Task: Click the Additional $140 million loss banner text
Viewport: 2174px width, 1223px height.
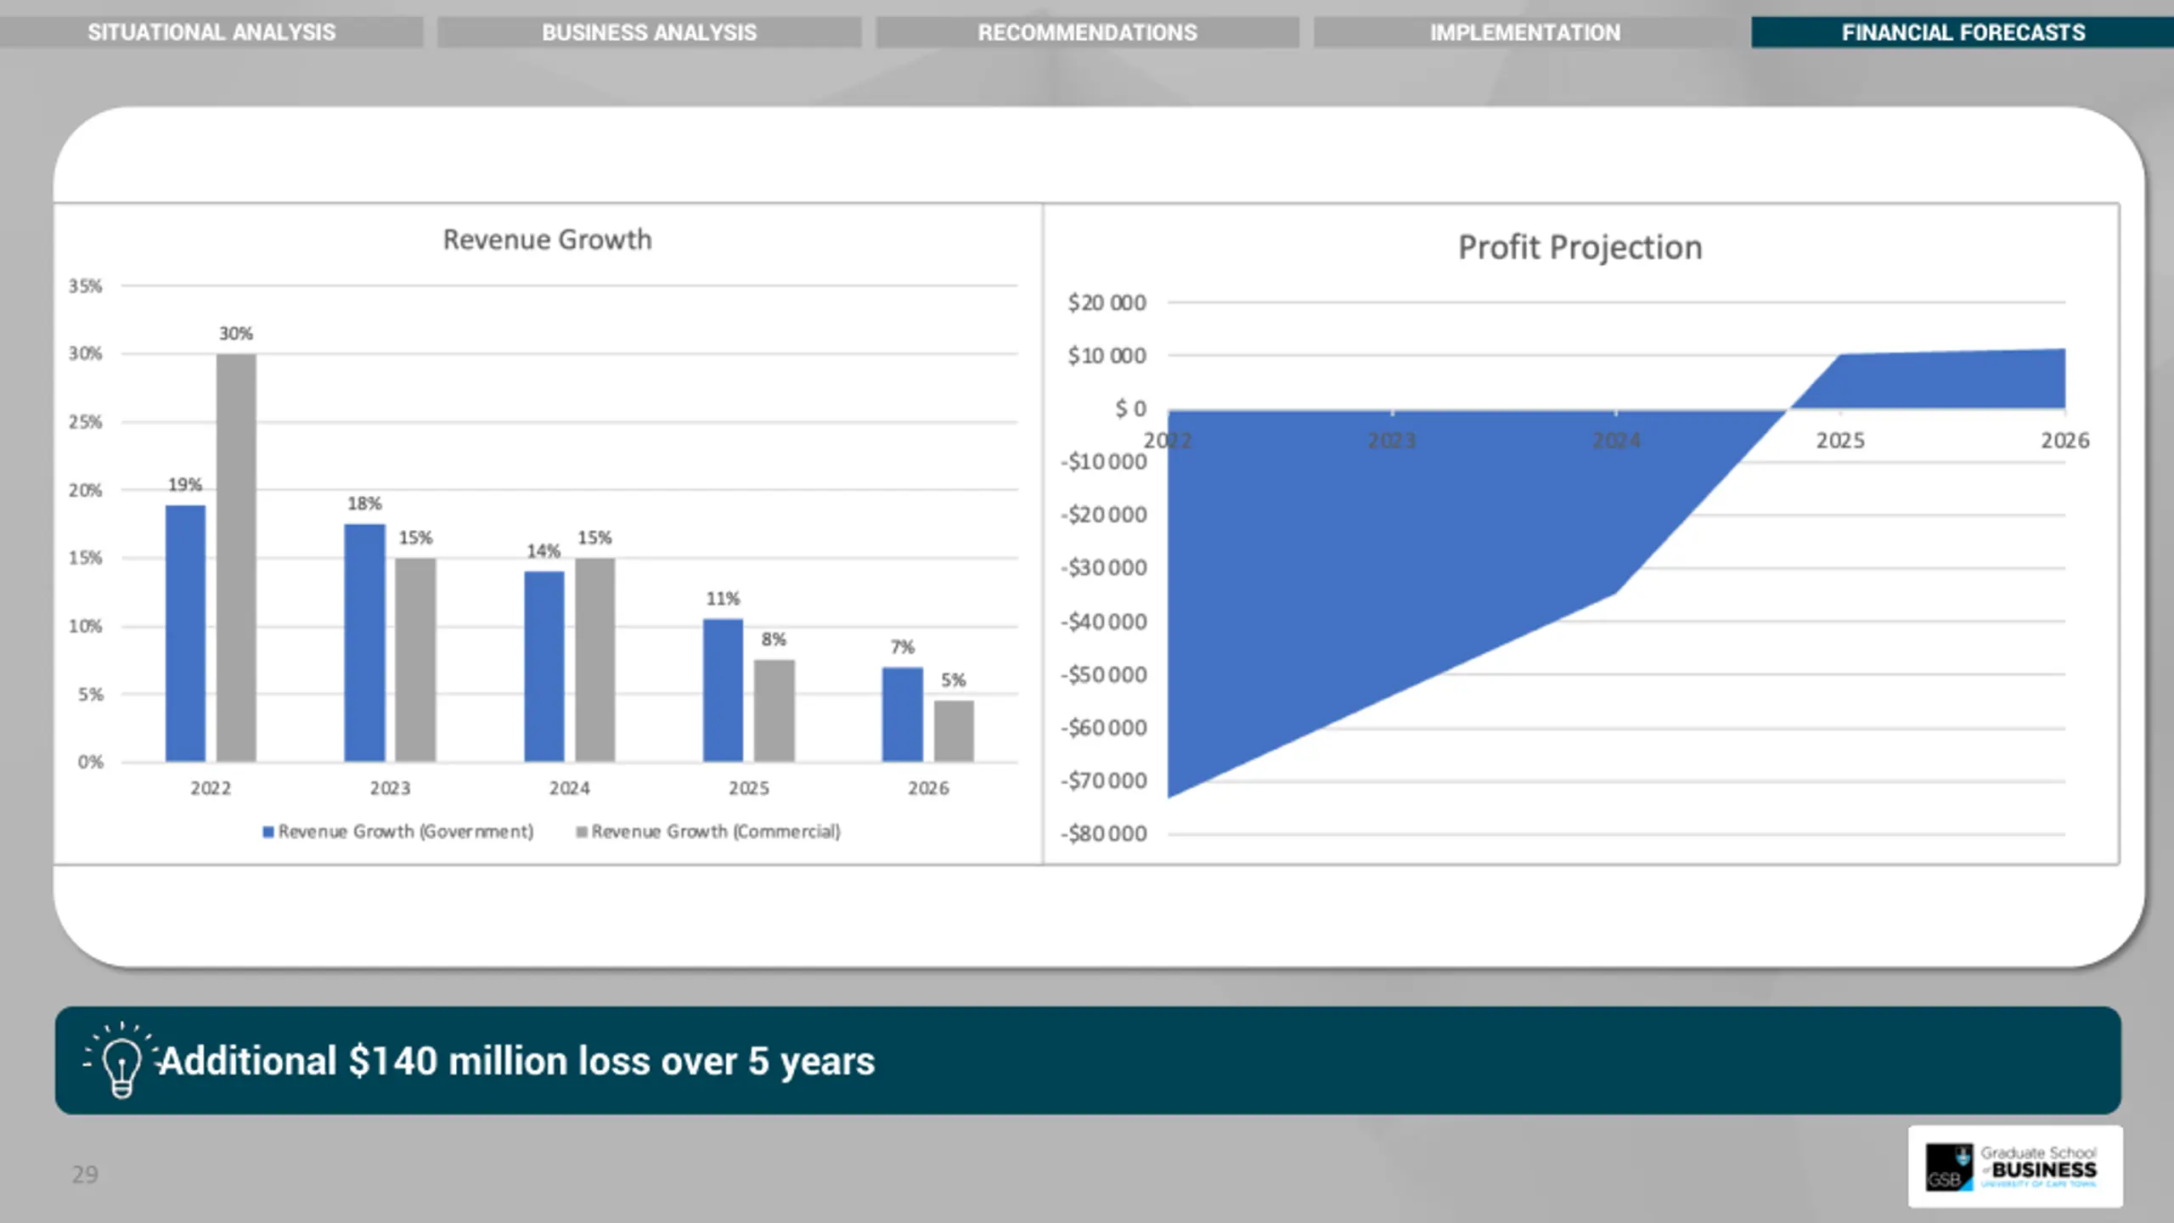Action: (517, 1061)
